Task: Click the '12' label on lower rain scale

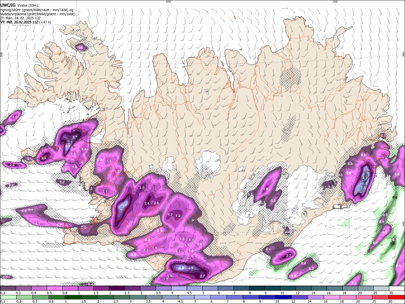Action: click(x=293, y=302)
